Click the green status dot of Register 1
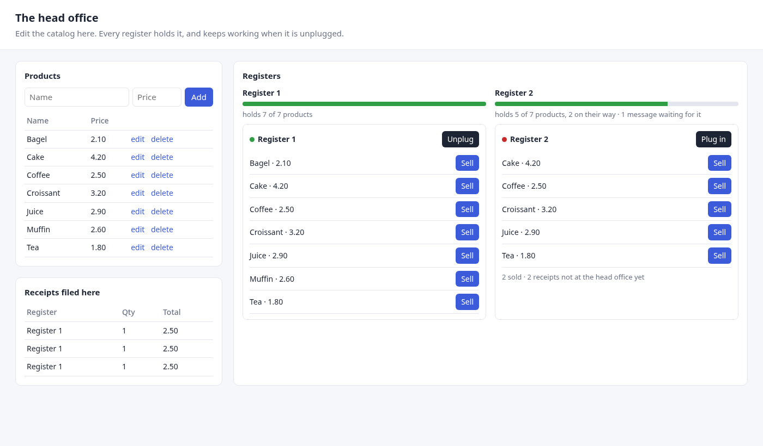 pos(252,139)
